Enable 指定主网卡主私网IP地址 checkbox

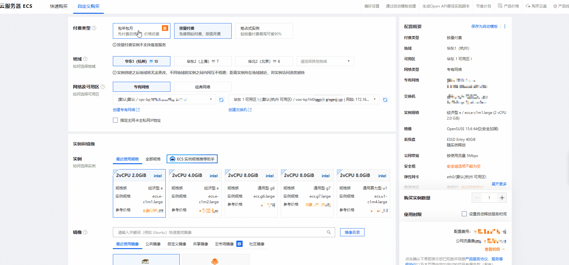tap(115, 120)
